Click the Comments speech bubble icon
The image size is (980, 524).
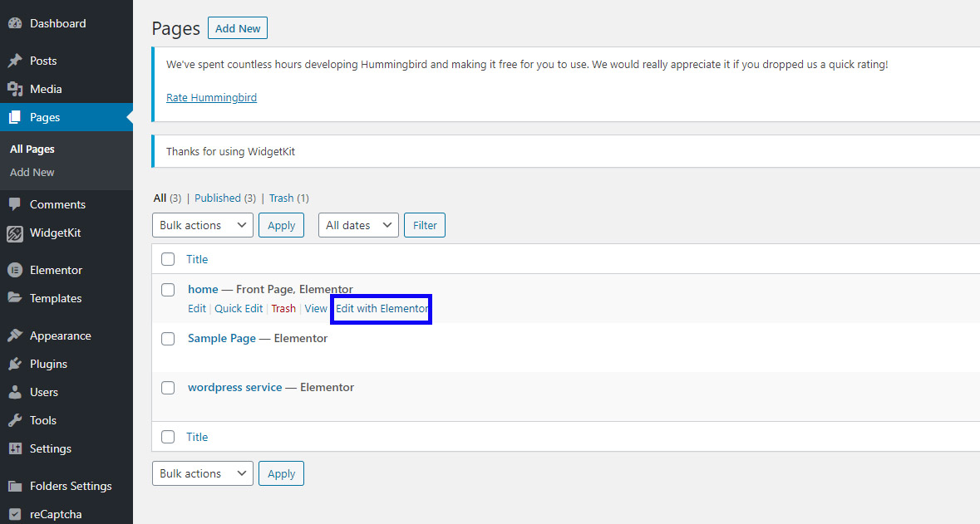15,204
